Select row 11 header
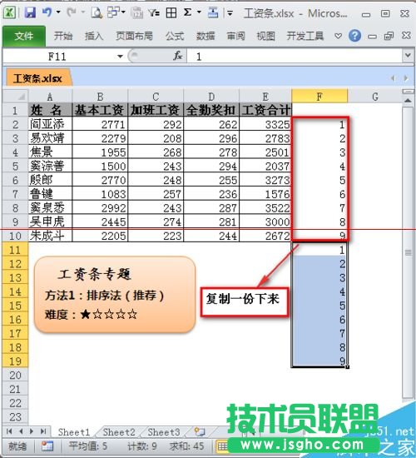The width and height of the screenshot is (416, 458). point(15,250)
